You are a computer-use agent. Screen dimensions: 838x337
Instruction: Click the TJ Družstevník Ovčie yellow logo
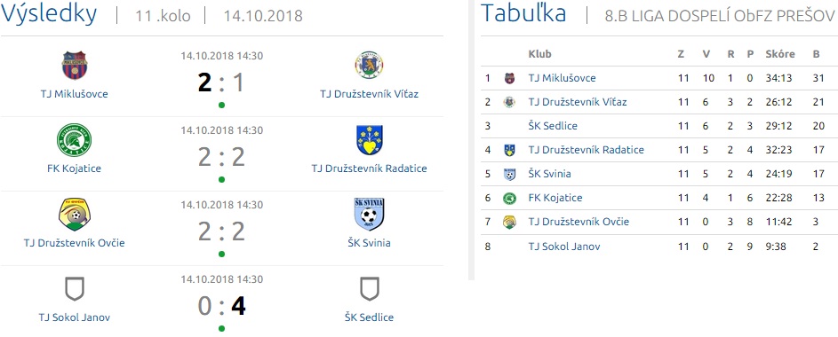click(x=75, y=215)
